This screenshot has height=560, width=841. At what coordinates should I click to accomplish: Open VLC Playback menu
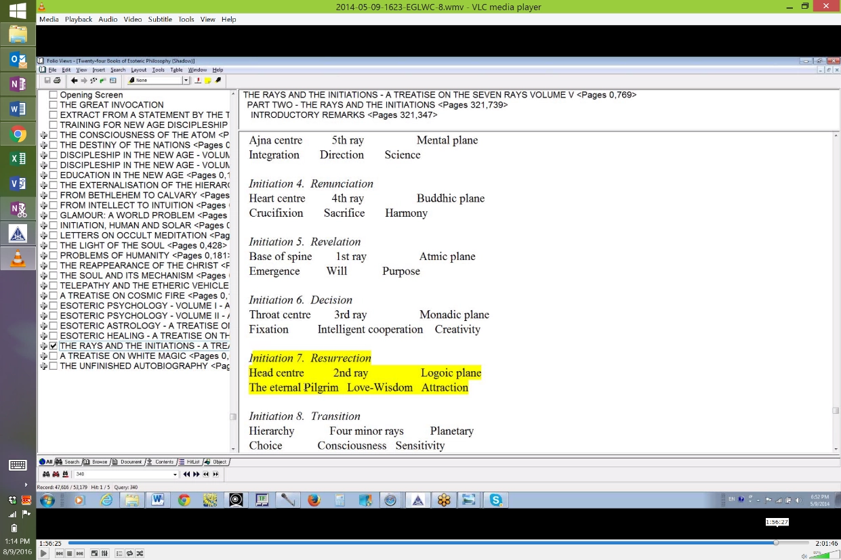coord(79,19)
